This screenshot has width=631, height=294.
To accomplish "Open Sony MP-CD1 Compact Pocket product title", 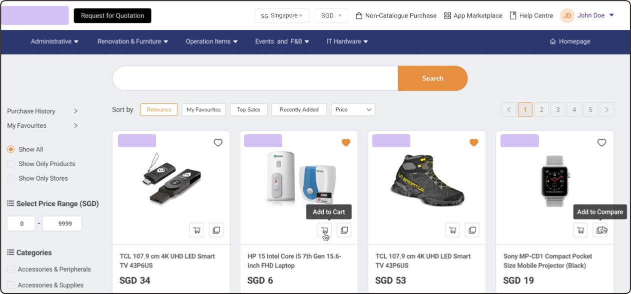I will tap(547, 261).
